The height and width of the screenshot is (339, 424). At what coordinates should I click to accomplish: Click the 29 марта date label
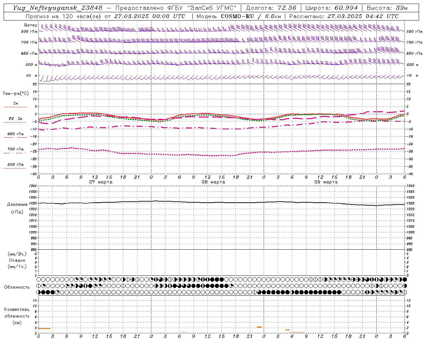pyautogui.click(x=326, y=182)
